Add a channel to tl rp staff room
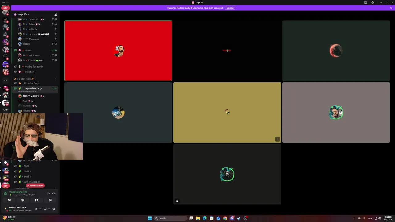395x222 pixels. click(56, 79)
